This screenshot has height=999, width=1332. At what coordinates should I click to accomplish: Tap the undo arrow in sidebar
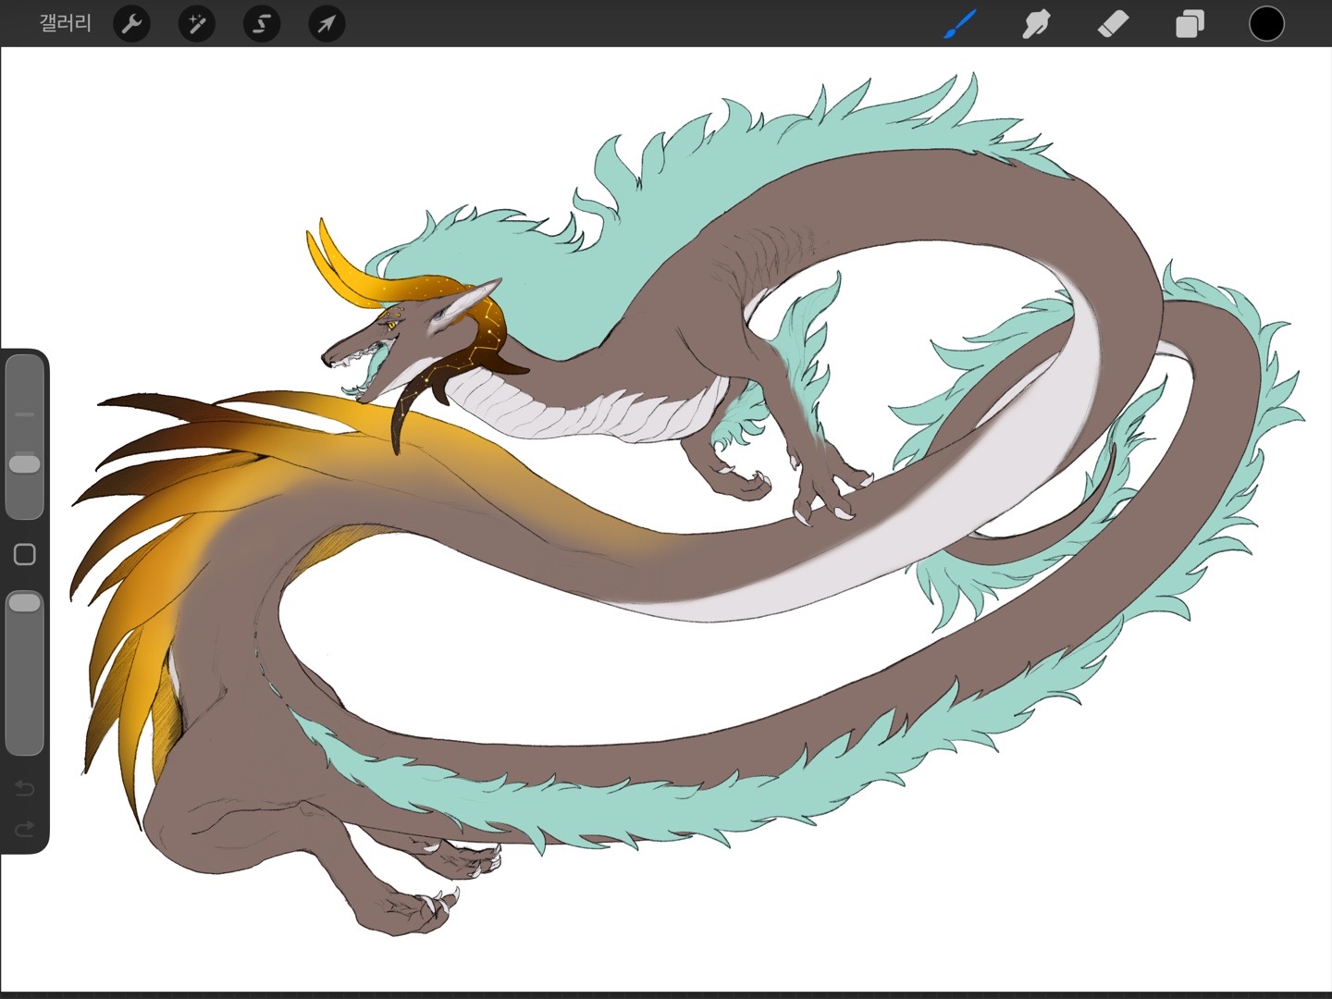pyautogui.click(x=25, y=788)
